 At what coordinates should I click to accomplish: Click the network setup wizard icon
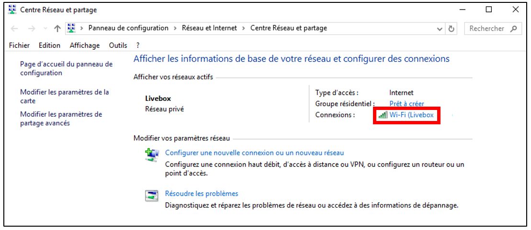[151, 155]
